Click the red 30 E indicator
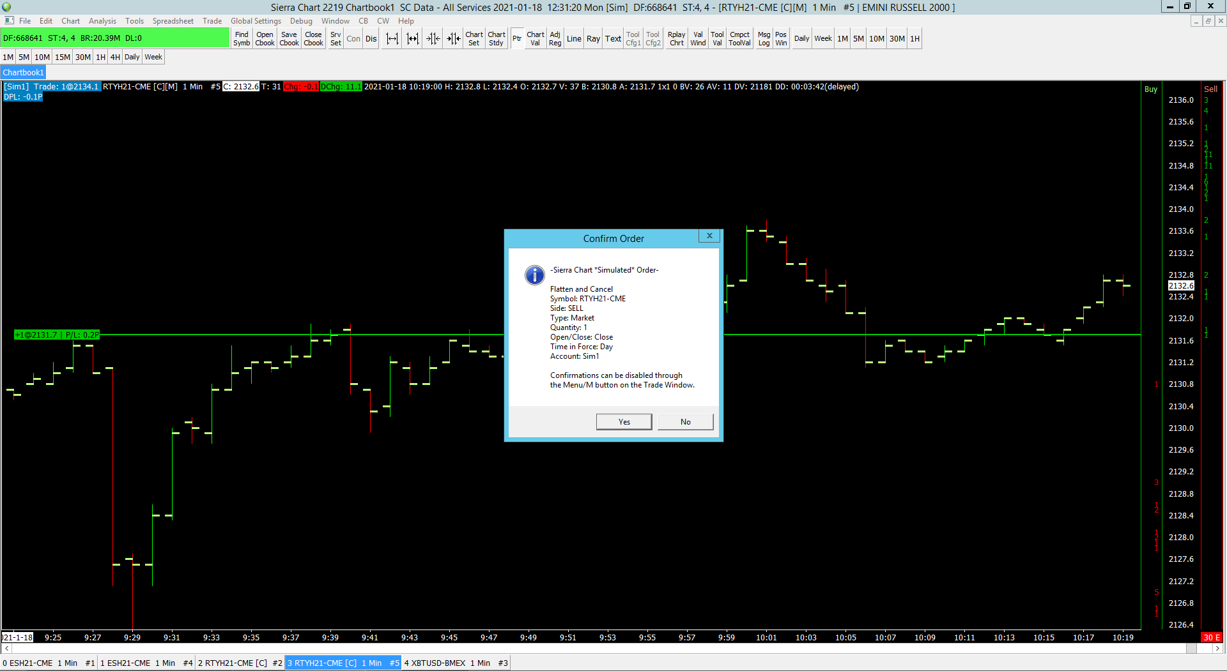1227x671 pixels. (1212, 638)
